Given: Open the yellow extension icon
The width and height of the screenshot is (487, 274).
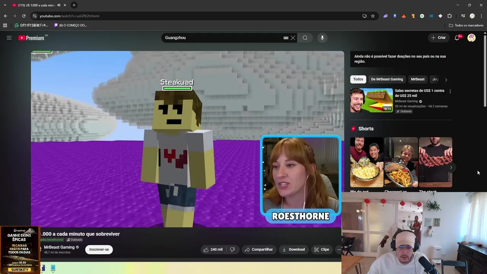Looking at the screenshot, I should tap(413, 16).
